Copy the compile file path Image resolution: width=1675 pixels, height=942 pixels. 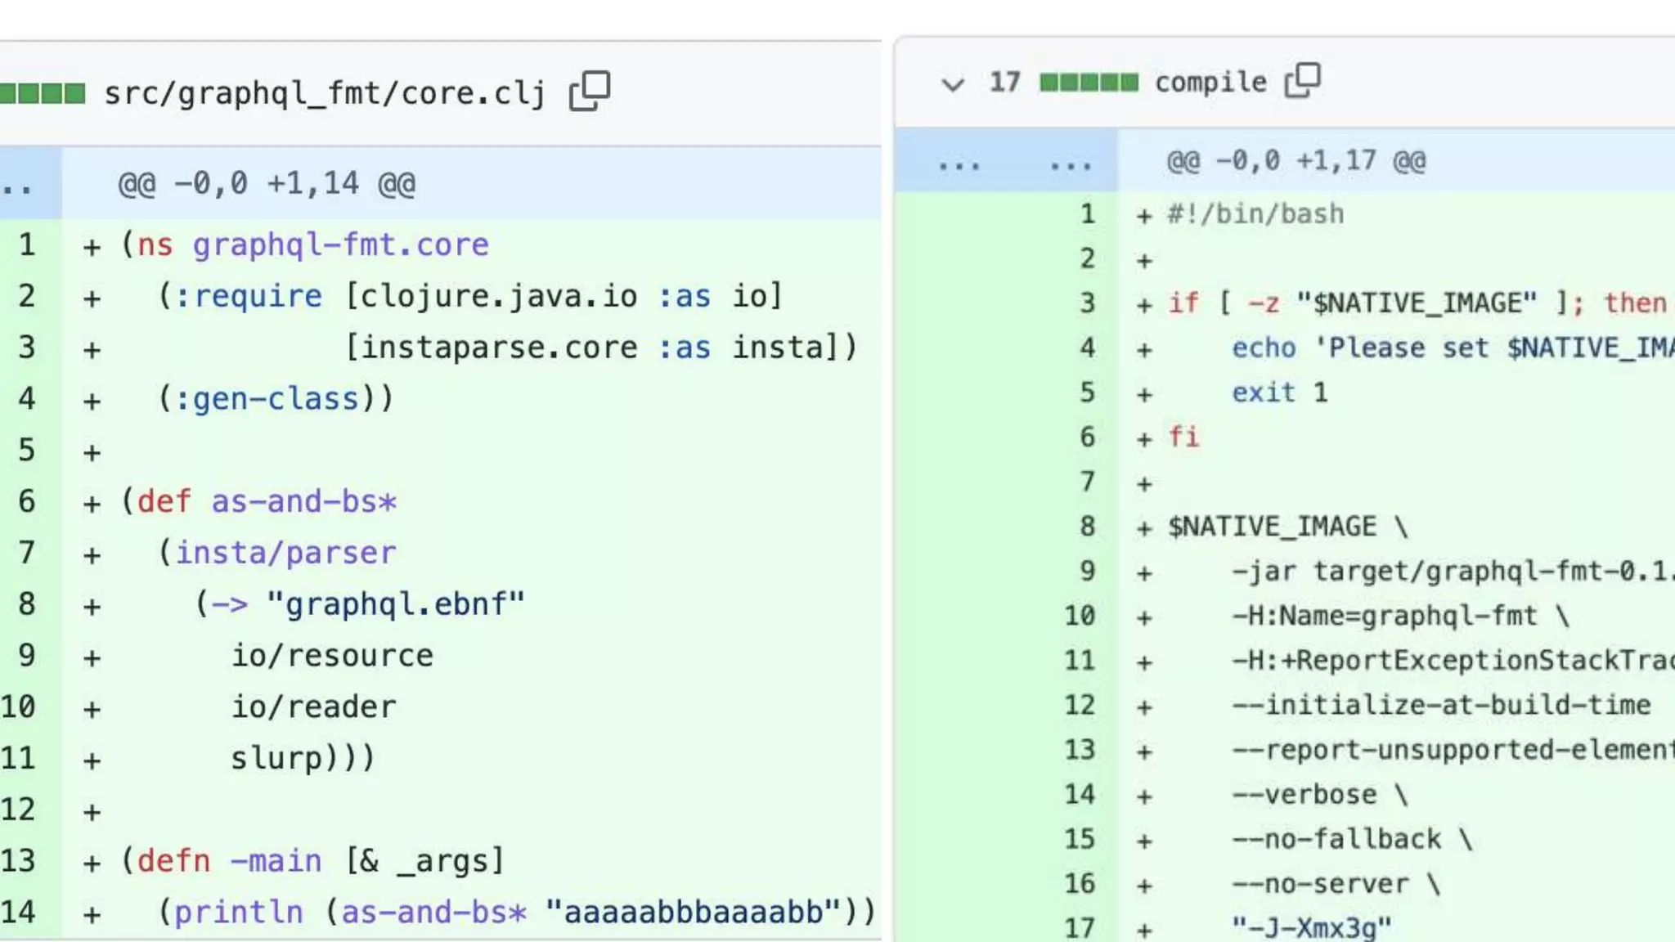1302,80
